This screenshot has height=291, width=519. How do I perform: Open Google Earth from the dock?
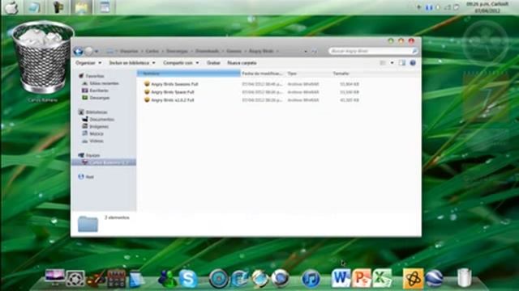point(434,278)
